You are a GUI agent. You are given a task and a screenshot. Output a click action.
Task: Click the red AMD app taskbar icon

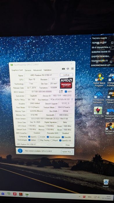15,194
